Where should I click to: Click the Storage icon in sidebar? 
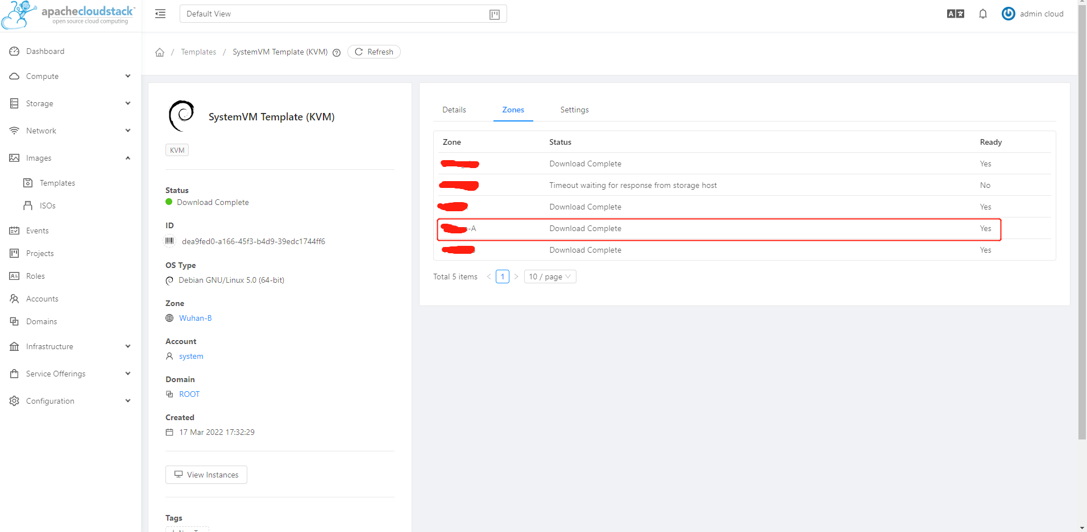point(14,103)
